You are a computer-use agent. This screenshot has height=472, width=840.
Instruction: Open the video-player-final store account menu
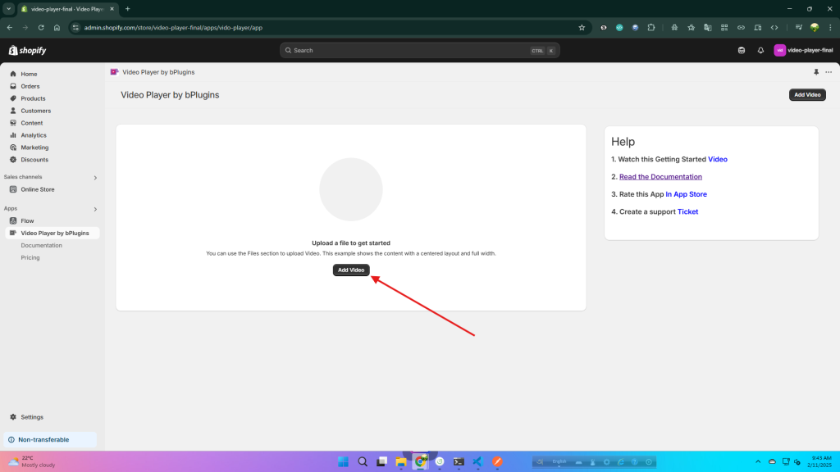pyautogui.click(x=803, y=50)
